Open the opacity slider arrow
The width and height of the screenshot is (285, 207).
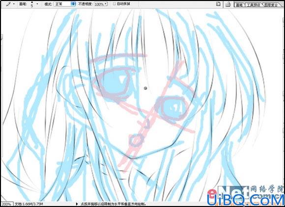(106, 4)
